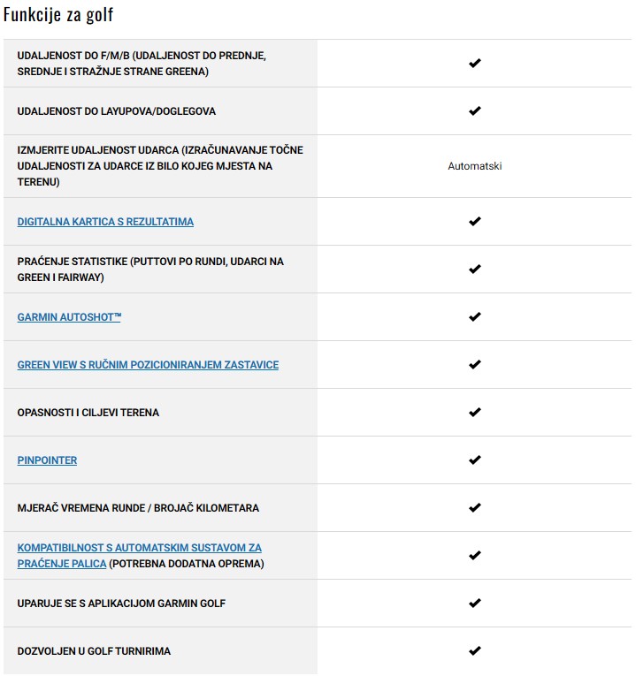The width and height of the screenshot is (636, 676).
Task: Click checkmark for automatic club tracking compatibility
Action: [x=475, y=556]
